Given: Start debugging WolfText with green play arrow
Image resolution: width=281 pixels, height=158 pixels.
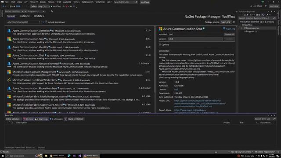Looking at the screenshot, I should click(51, 7).
